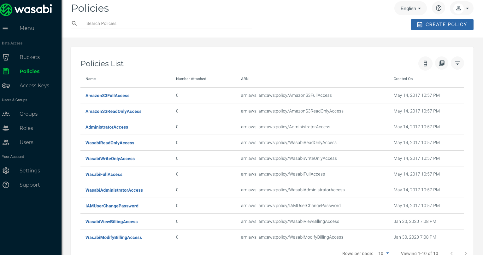Sort by Created On column header
The image size is (483, 255).
pyautogui.click(x=403, y=79)
